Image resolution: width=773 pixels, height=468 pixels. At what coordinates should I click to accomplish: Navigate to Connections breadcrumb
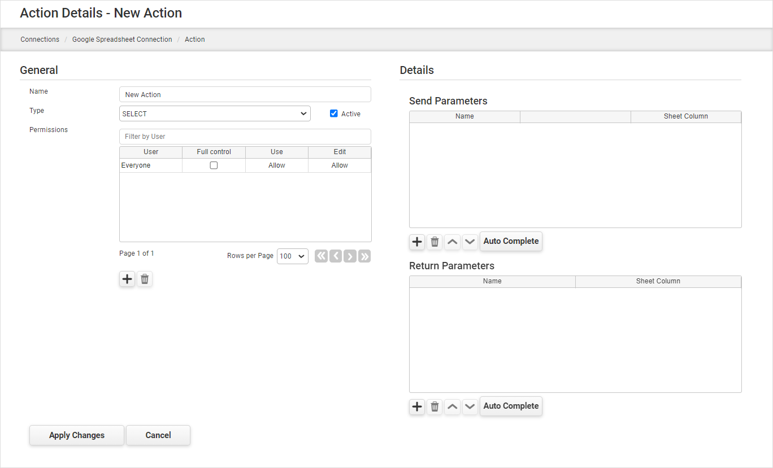[40, 40]
